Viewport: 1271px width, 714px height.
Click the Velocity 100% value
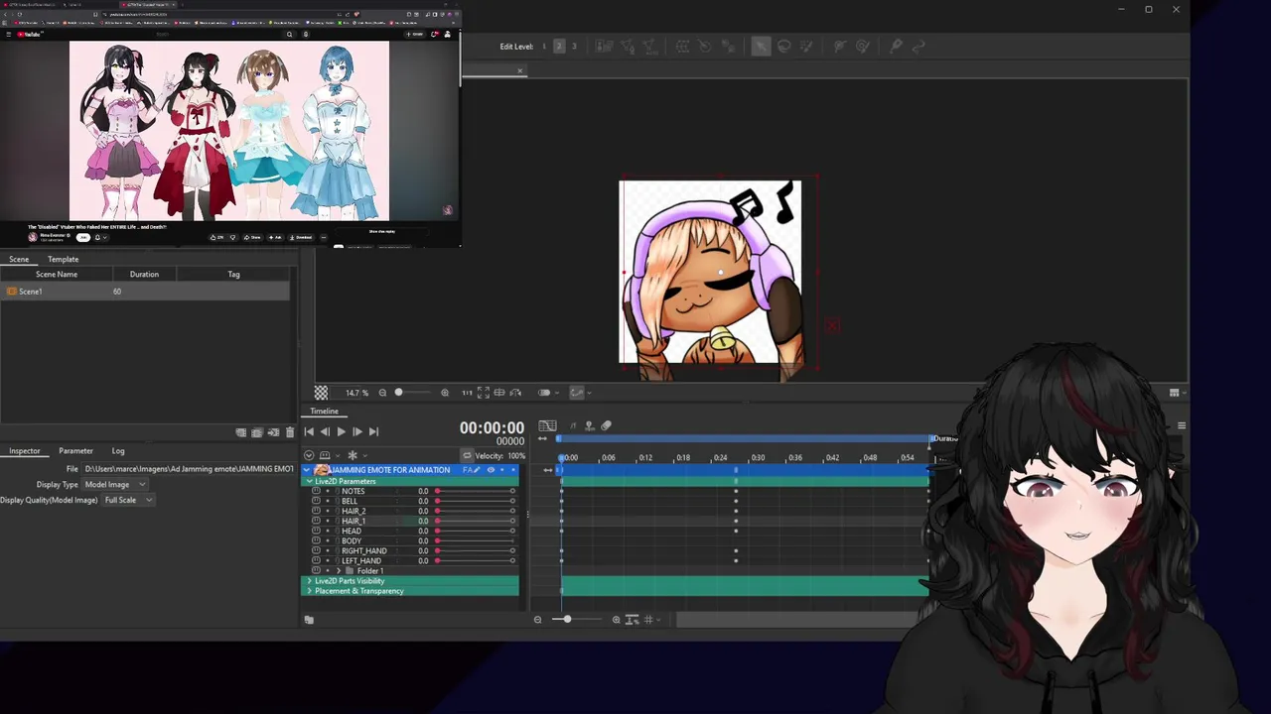coord(516,456)
